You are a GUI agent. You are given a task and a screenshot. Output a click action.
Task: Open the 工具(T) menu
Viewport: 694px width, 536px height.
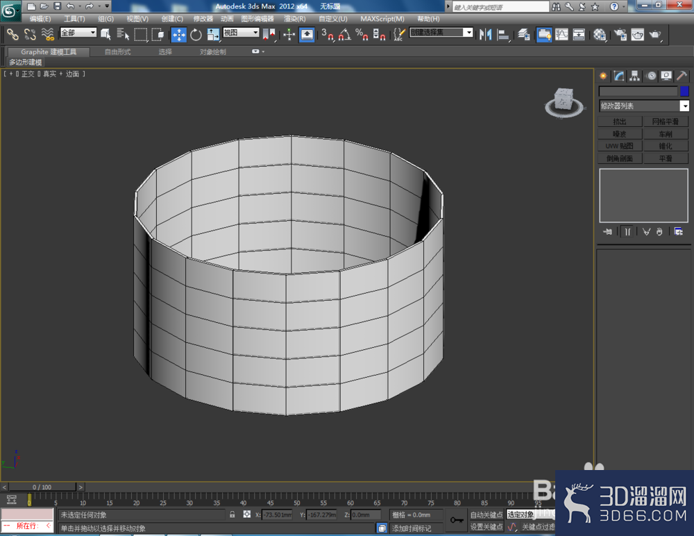pyautogui.click(x=74, y=19)
